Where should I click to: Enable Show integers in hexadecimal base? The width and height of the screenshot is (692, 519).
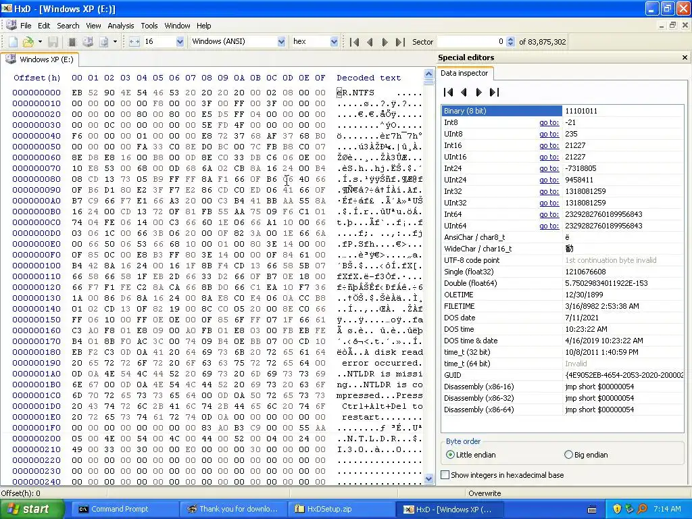pos(502,475)
